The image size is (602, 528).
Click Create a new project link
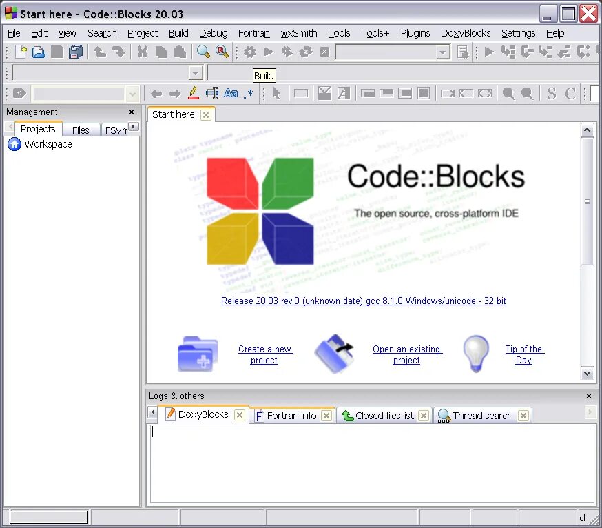(x=264, y=354)
